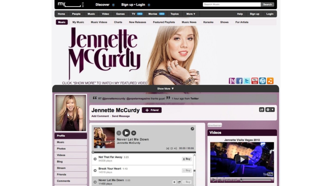Pop out the music player window

(x=192, y=129)
